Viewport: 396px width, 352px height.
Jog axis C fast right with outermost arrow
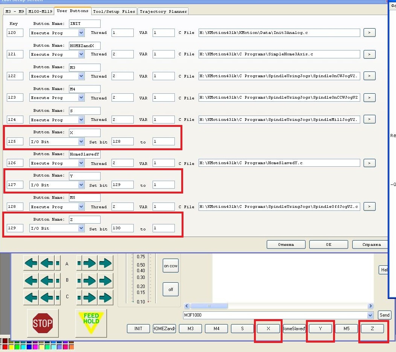[x=105, y=297]
